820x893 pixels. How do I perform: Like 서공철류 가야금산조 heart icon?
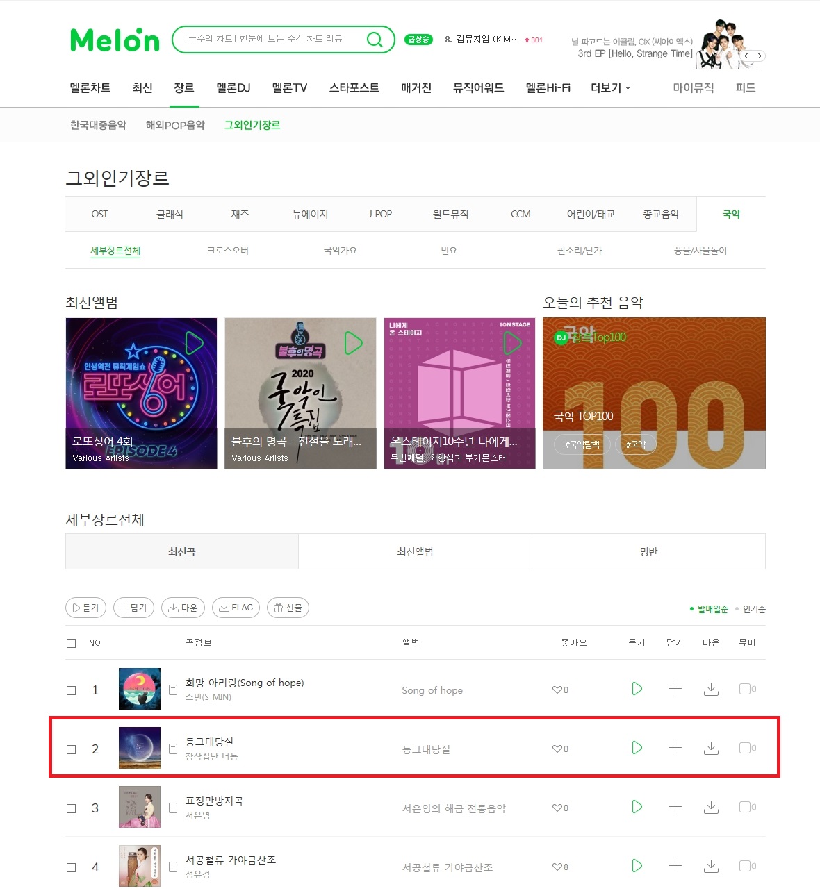(557, 867)
